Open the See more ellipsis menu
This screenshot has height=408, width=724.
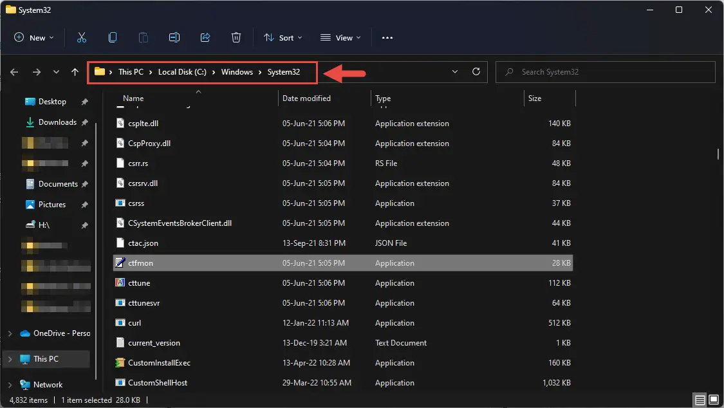[387, 38]
